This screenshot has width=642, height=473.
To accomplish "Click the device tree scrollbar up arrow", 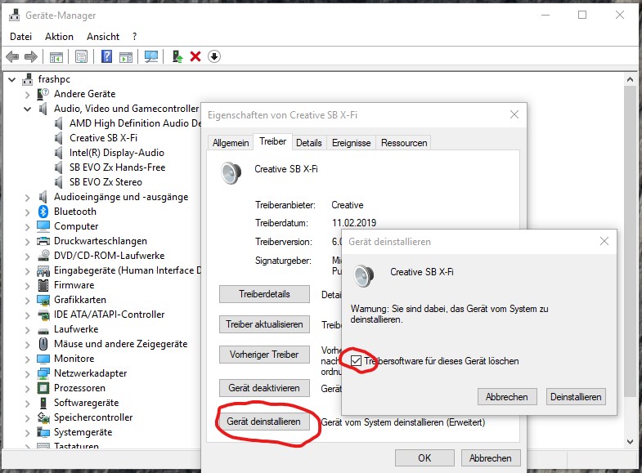I will point(630,79).
